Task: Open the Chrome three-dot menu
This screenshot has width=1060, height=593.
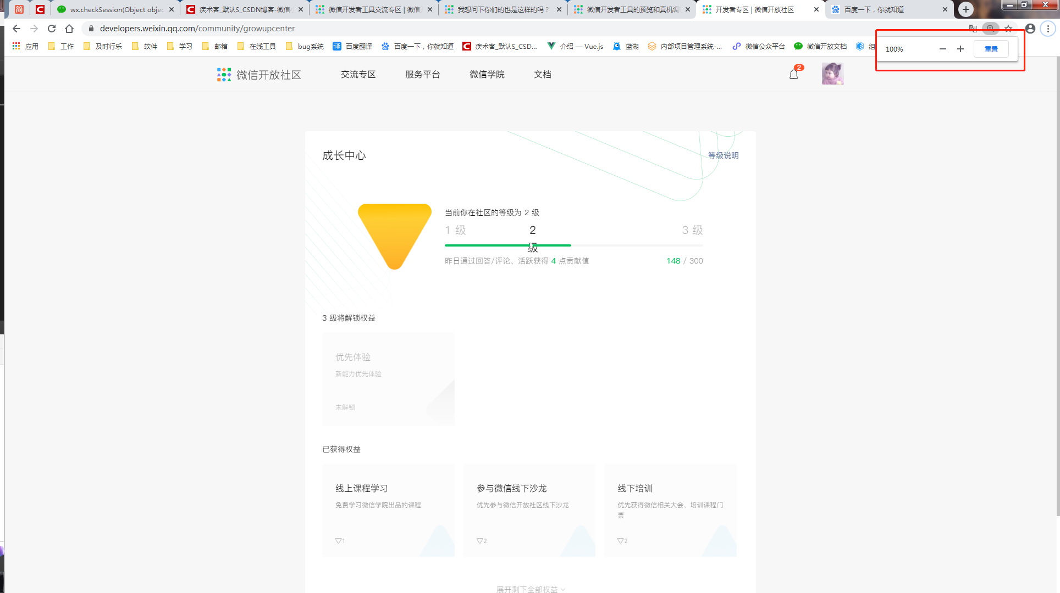Action: pos(1048,29)
